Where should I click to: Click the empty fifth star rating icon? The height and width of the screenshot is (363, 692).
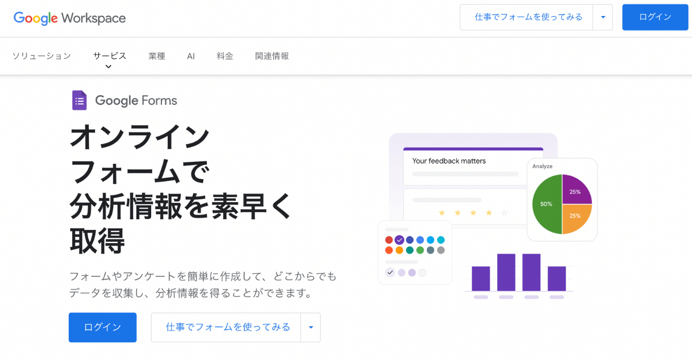pos(505,213)
